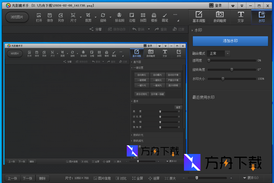Open the Collage (拼图) tool

143,17
